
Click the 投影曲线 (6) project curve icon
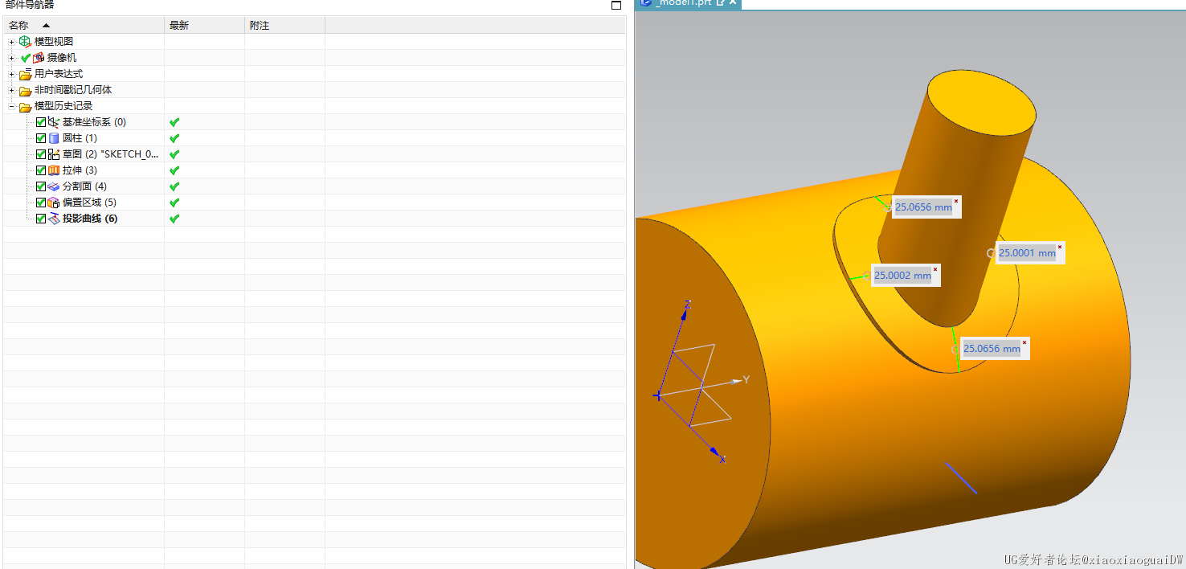pos(54,219)
